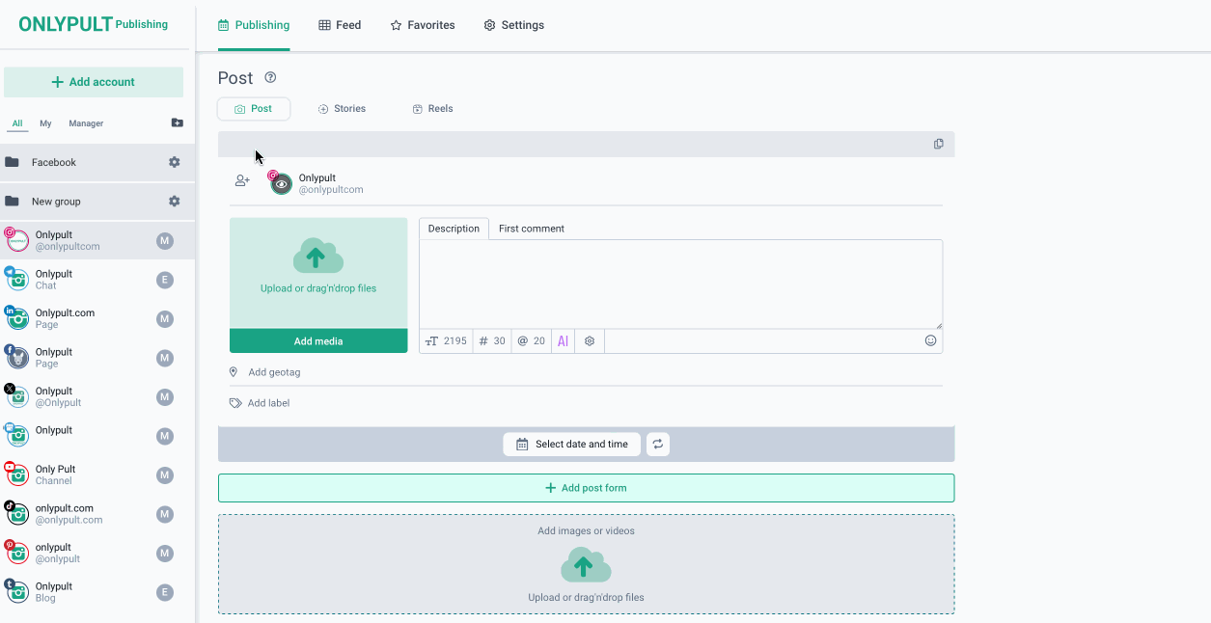Screen dimensions: 1211x623
Task: Switch to the First comment tab
Action: [531, 229]
